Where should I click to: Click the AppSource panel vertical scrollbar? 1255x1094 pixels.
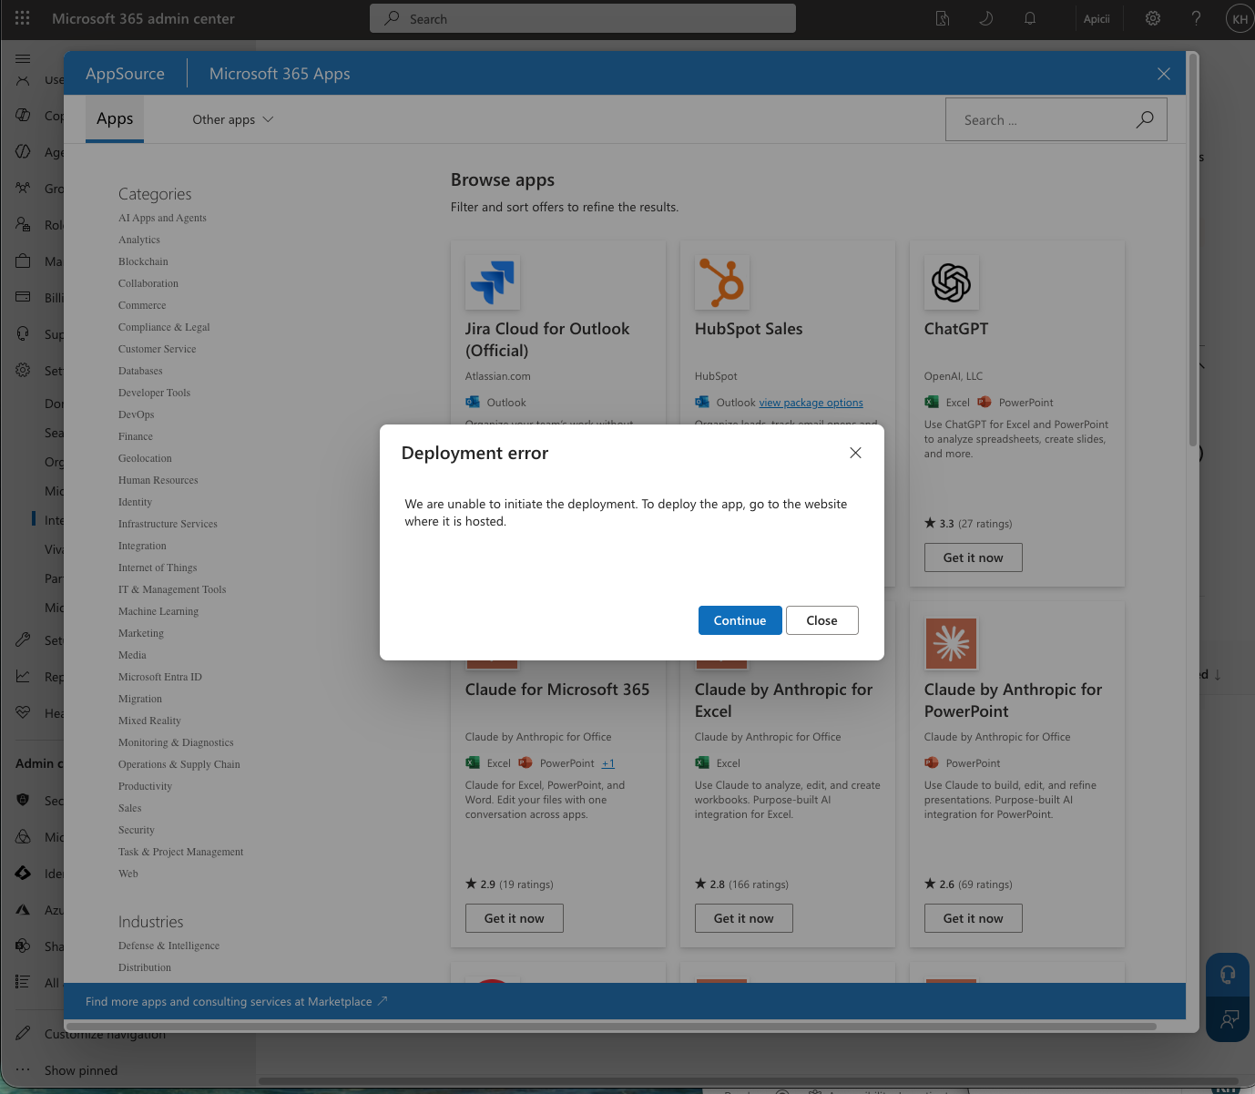[x=1193, y=250]
